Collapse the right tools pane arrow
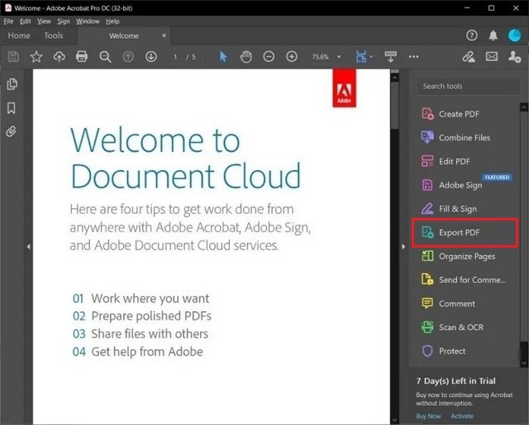 403,247
